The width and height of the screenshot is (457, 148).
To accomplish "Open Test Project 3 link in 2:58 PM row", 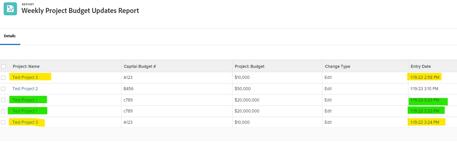I will [25, 77].
